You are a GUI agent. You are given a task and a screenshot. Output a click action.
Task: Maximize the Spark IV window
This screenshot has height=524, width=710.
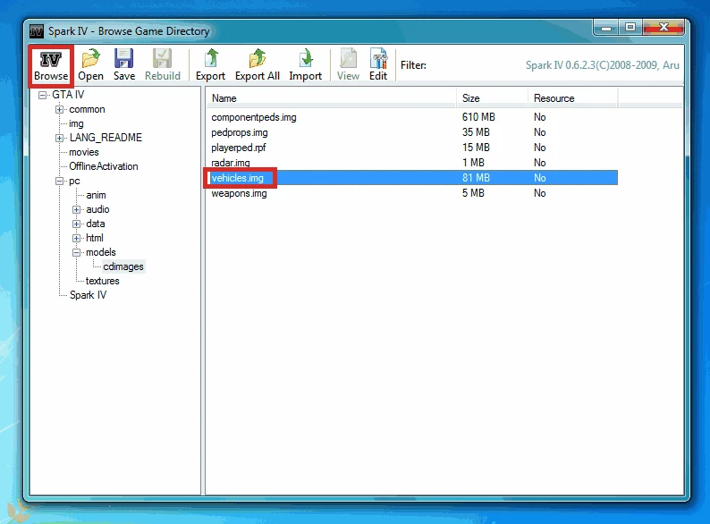click(630, 27)
